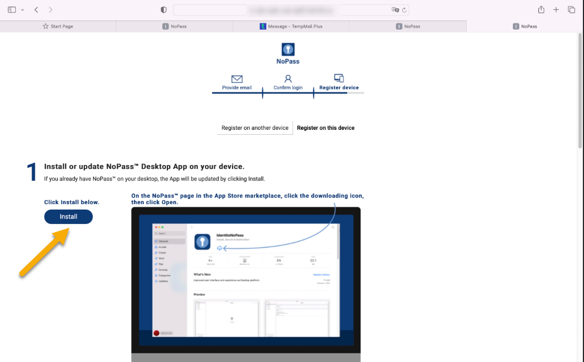Open a new tab with plus icon
The image size is (584, 362).
click(556, 10)
